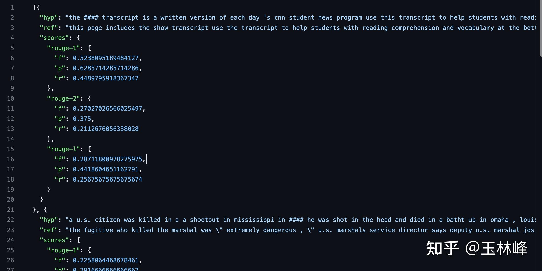Place cursor on value 0.5238095189484127
Image resolution: width=542 pixels, height=271 pixels.
point(105,58)
